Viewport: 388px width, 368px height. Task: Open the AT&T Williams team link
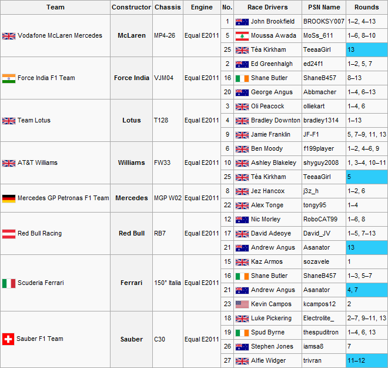[x=38, y=163]
